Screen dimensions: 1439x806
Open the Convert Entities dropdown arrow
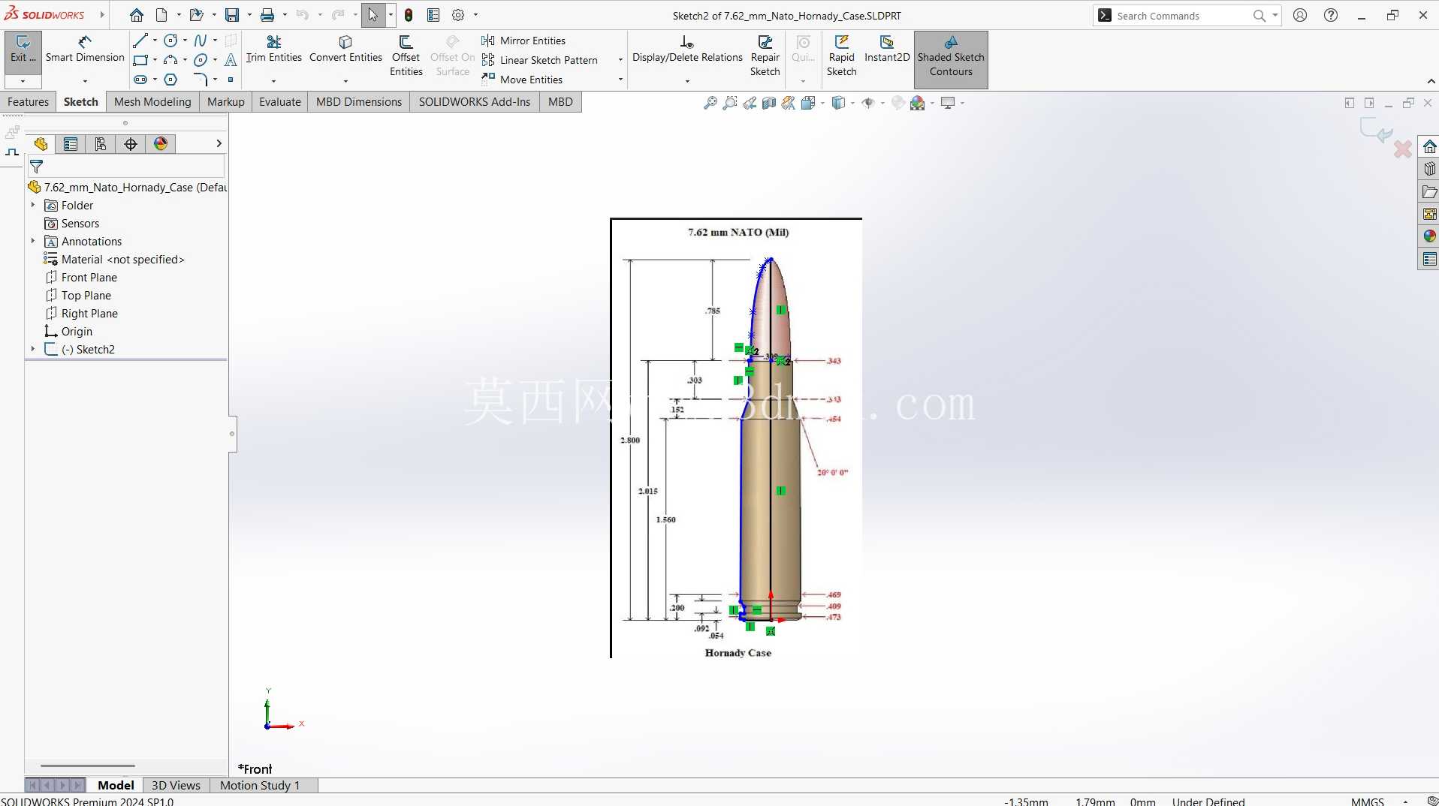[345, 80]
